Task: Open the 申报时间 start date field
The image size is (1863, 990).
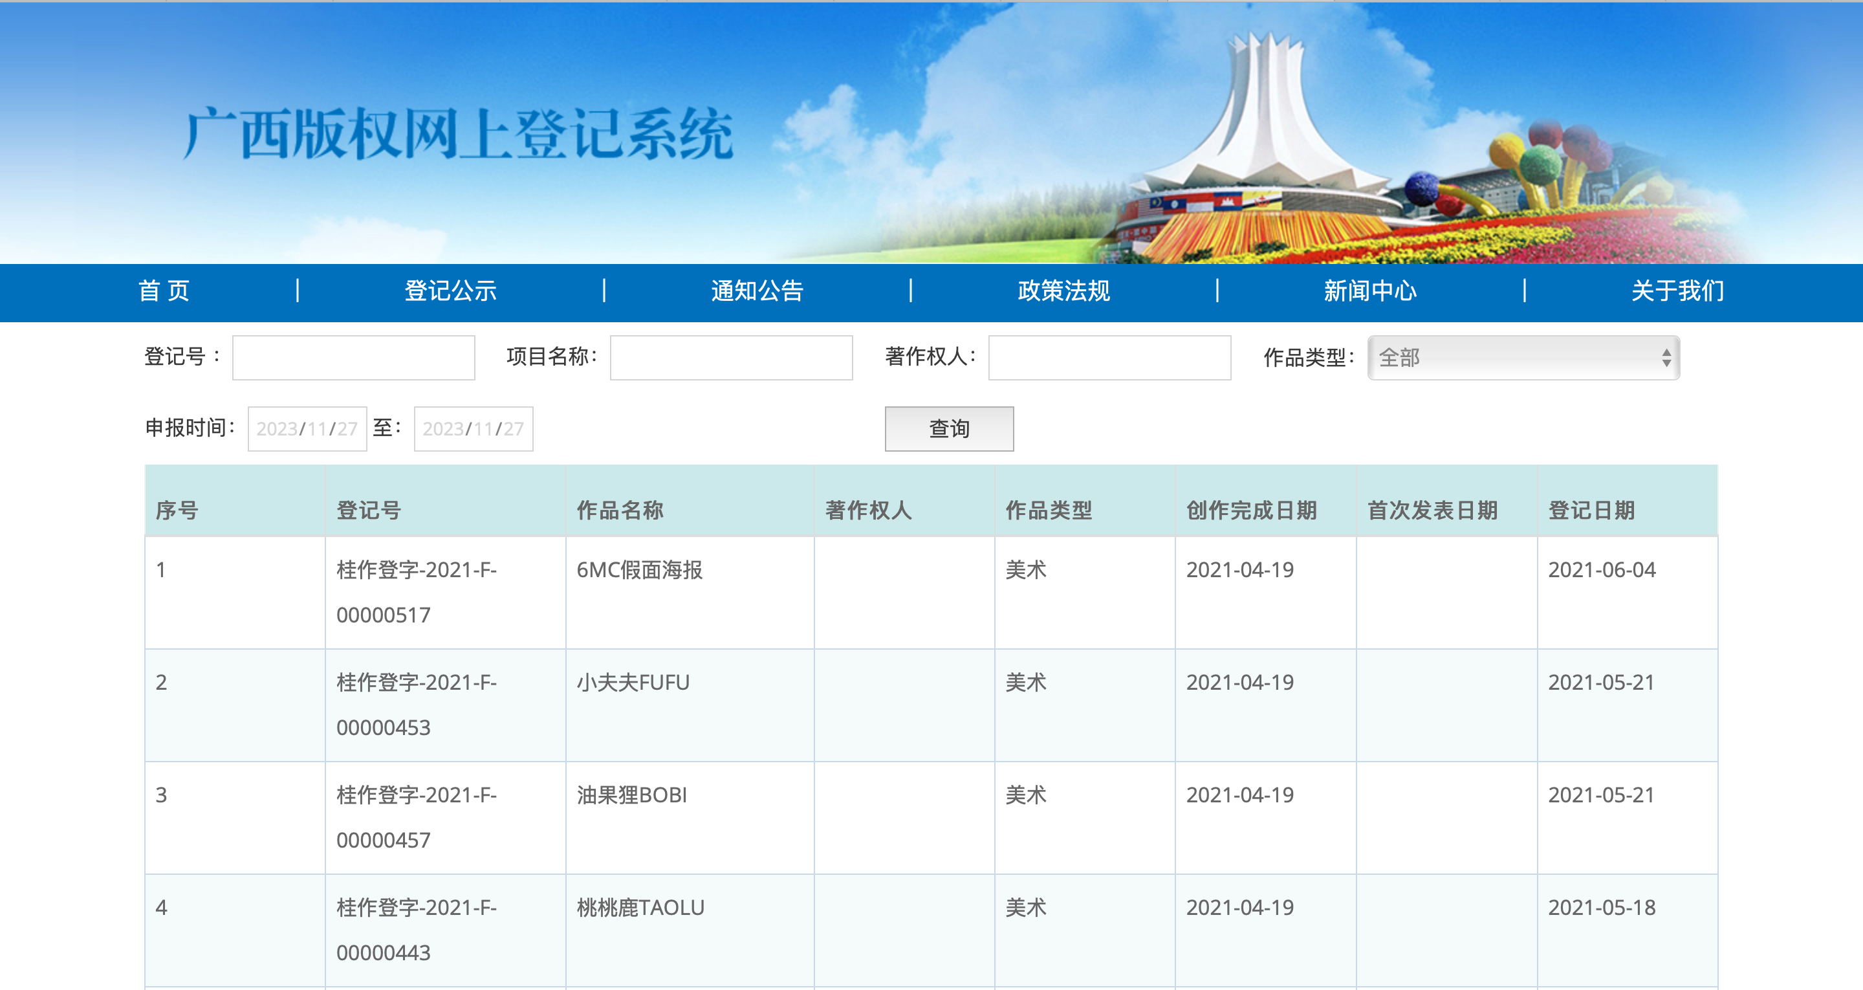Action: [x=307, y=428]
